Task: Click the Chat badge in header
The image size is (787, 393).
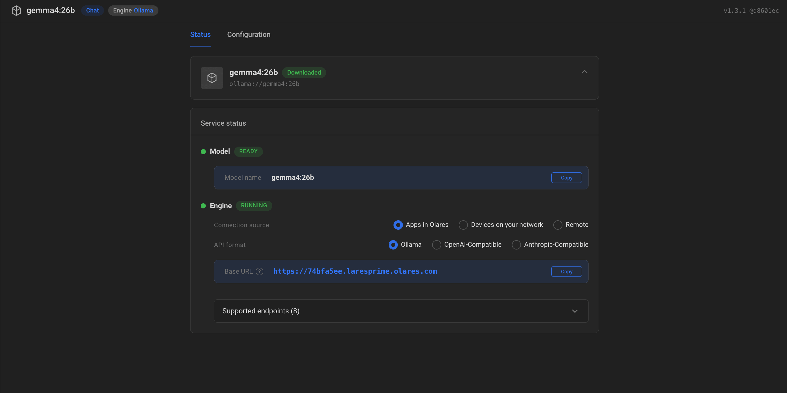Action: coord(92,10)
